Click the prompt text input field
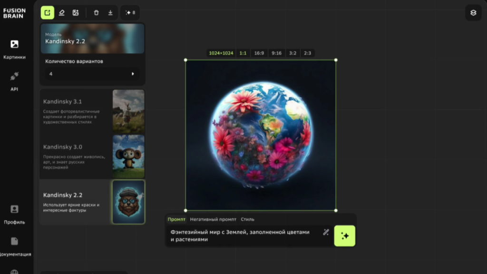487x274 pixels. click(243, 235)
